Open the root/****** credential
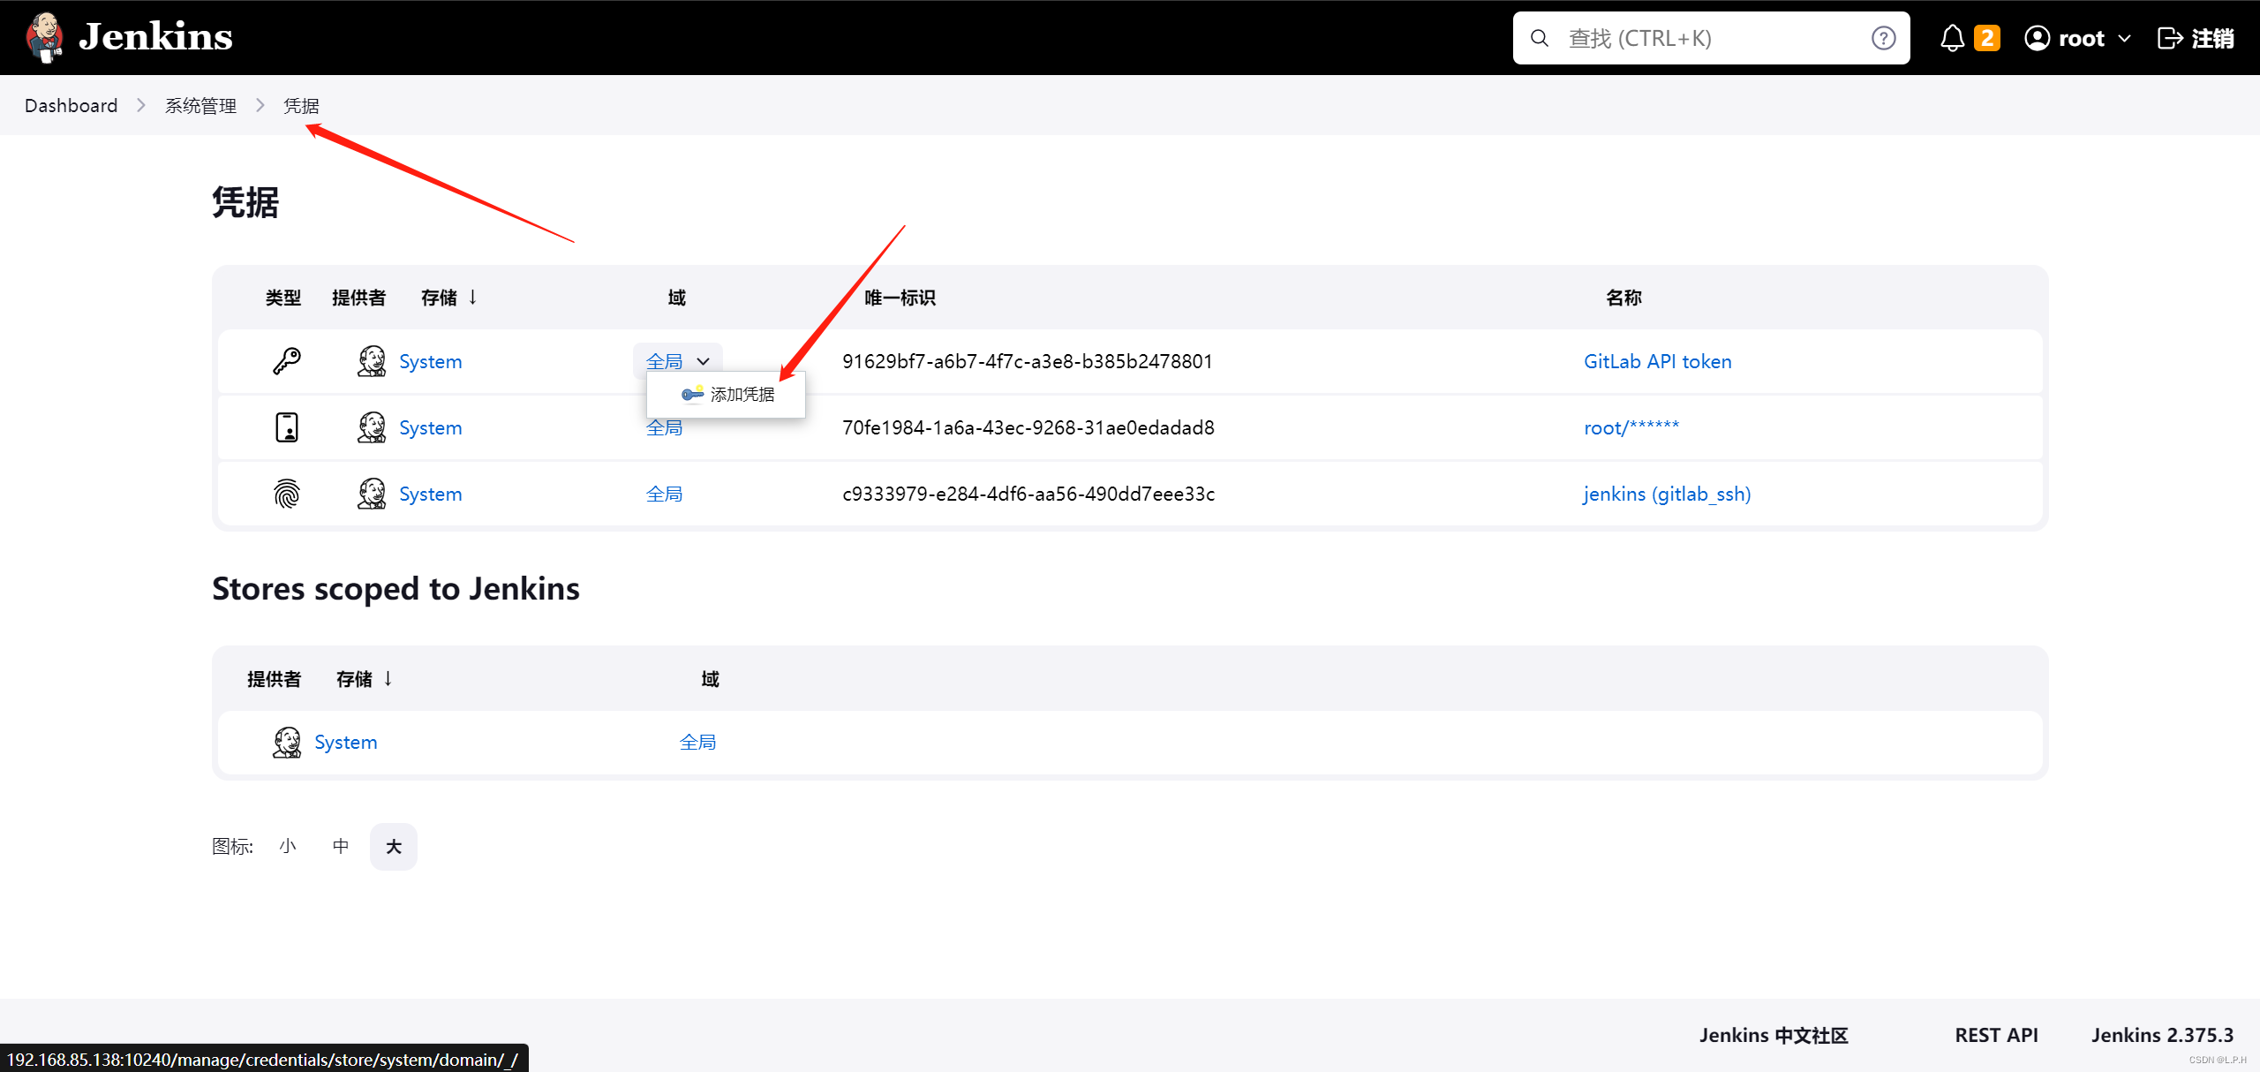2260x1072 pixels. 1631,427
